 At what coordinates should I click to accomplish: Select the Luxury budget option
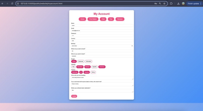tap(74, 61)
